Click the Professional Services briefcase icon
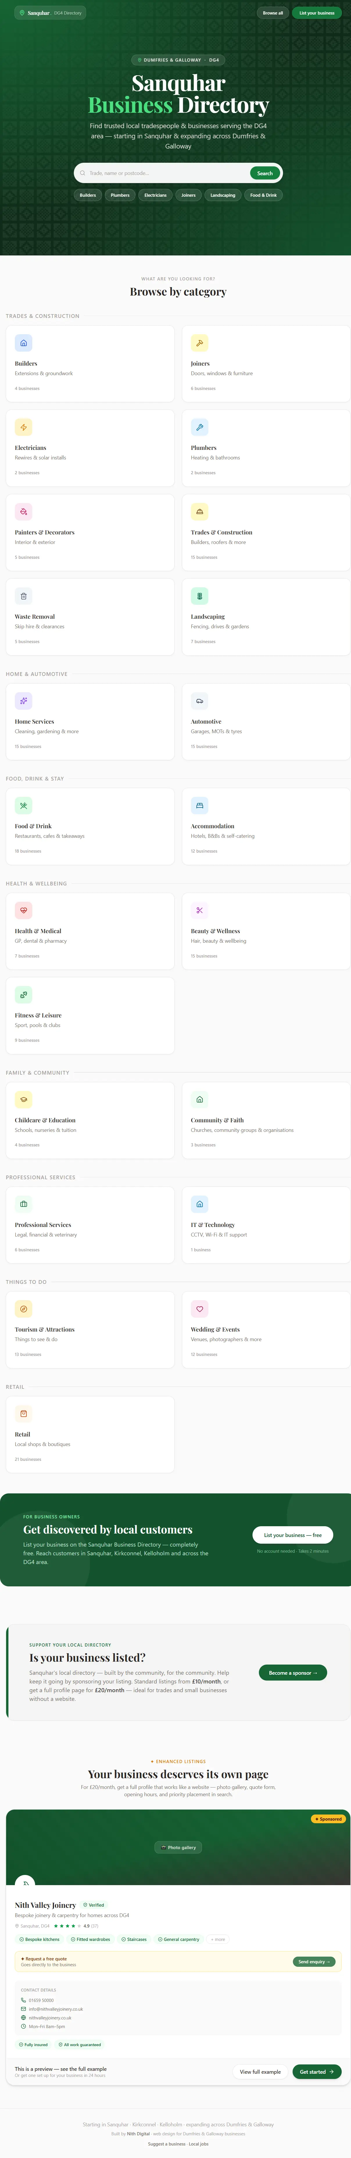Screen dimensions: 351x2158 pyautogui.click(x=24, y=1205)
